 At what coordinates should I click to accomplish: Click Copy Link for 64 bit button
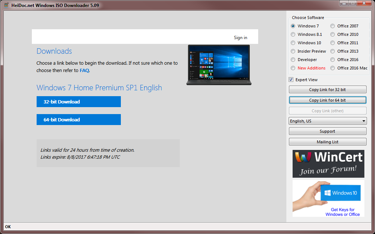pyautogui.click(x=327, y=100)
